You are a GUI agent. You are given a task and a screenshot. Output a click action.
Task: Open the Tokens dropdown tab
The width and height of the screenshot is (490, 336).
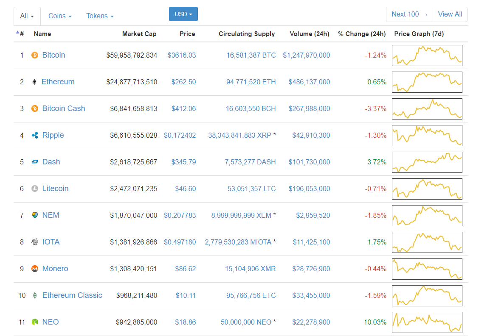click(100, 16)
